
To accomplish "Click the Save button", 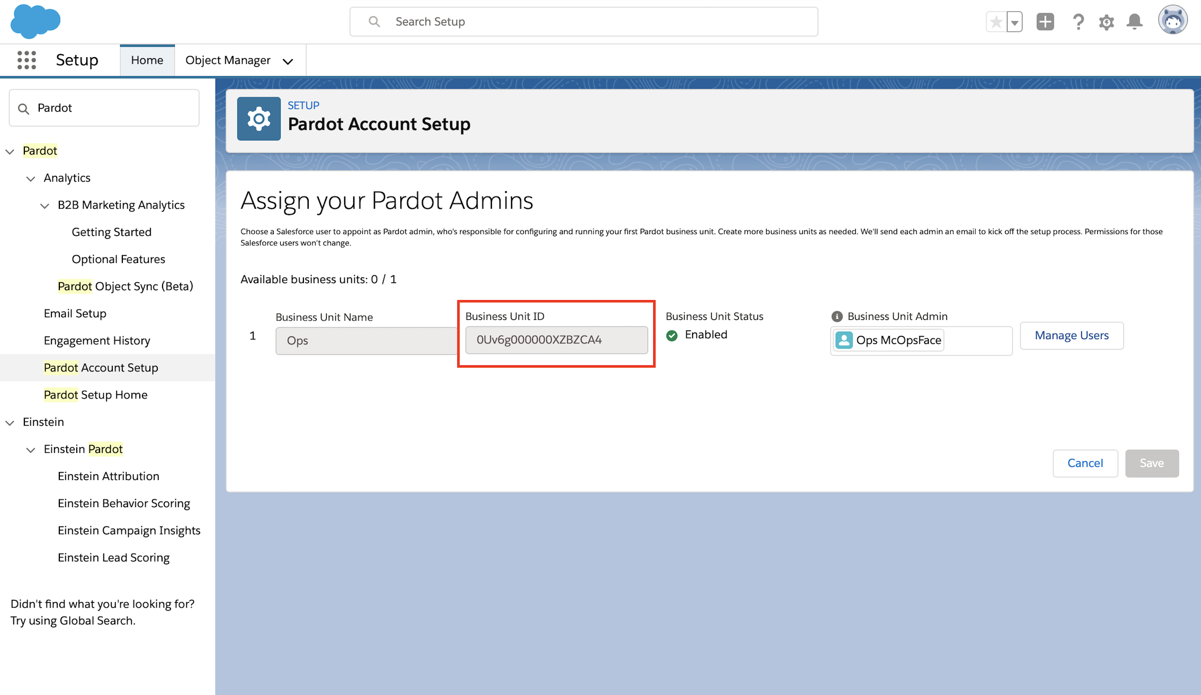I will point(1152,463).
